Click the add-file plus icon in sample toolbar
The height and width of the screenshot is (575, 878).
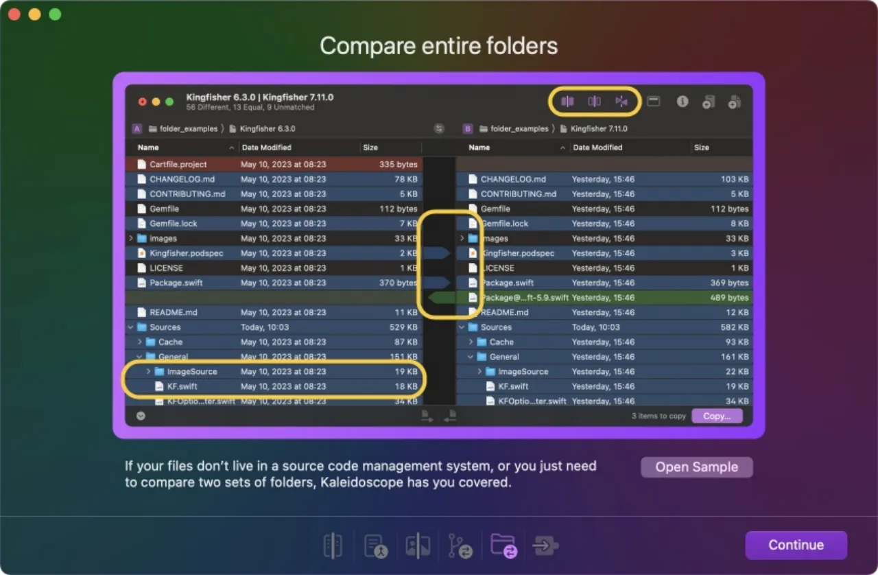709,102
